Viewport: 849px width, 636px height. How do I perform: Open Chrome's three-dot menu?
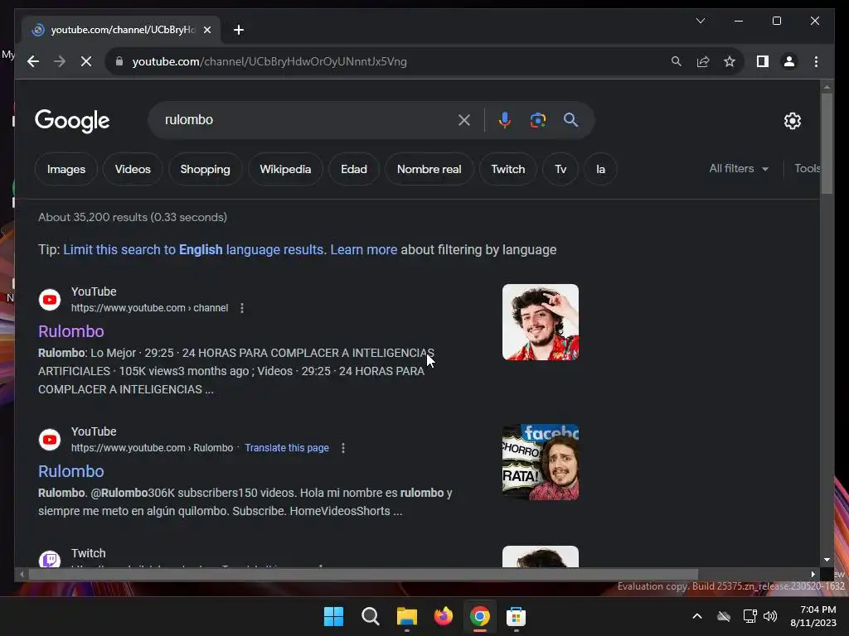(x=816, y=61)
